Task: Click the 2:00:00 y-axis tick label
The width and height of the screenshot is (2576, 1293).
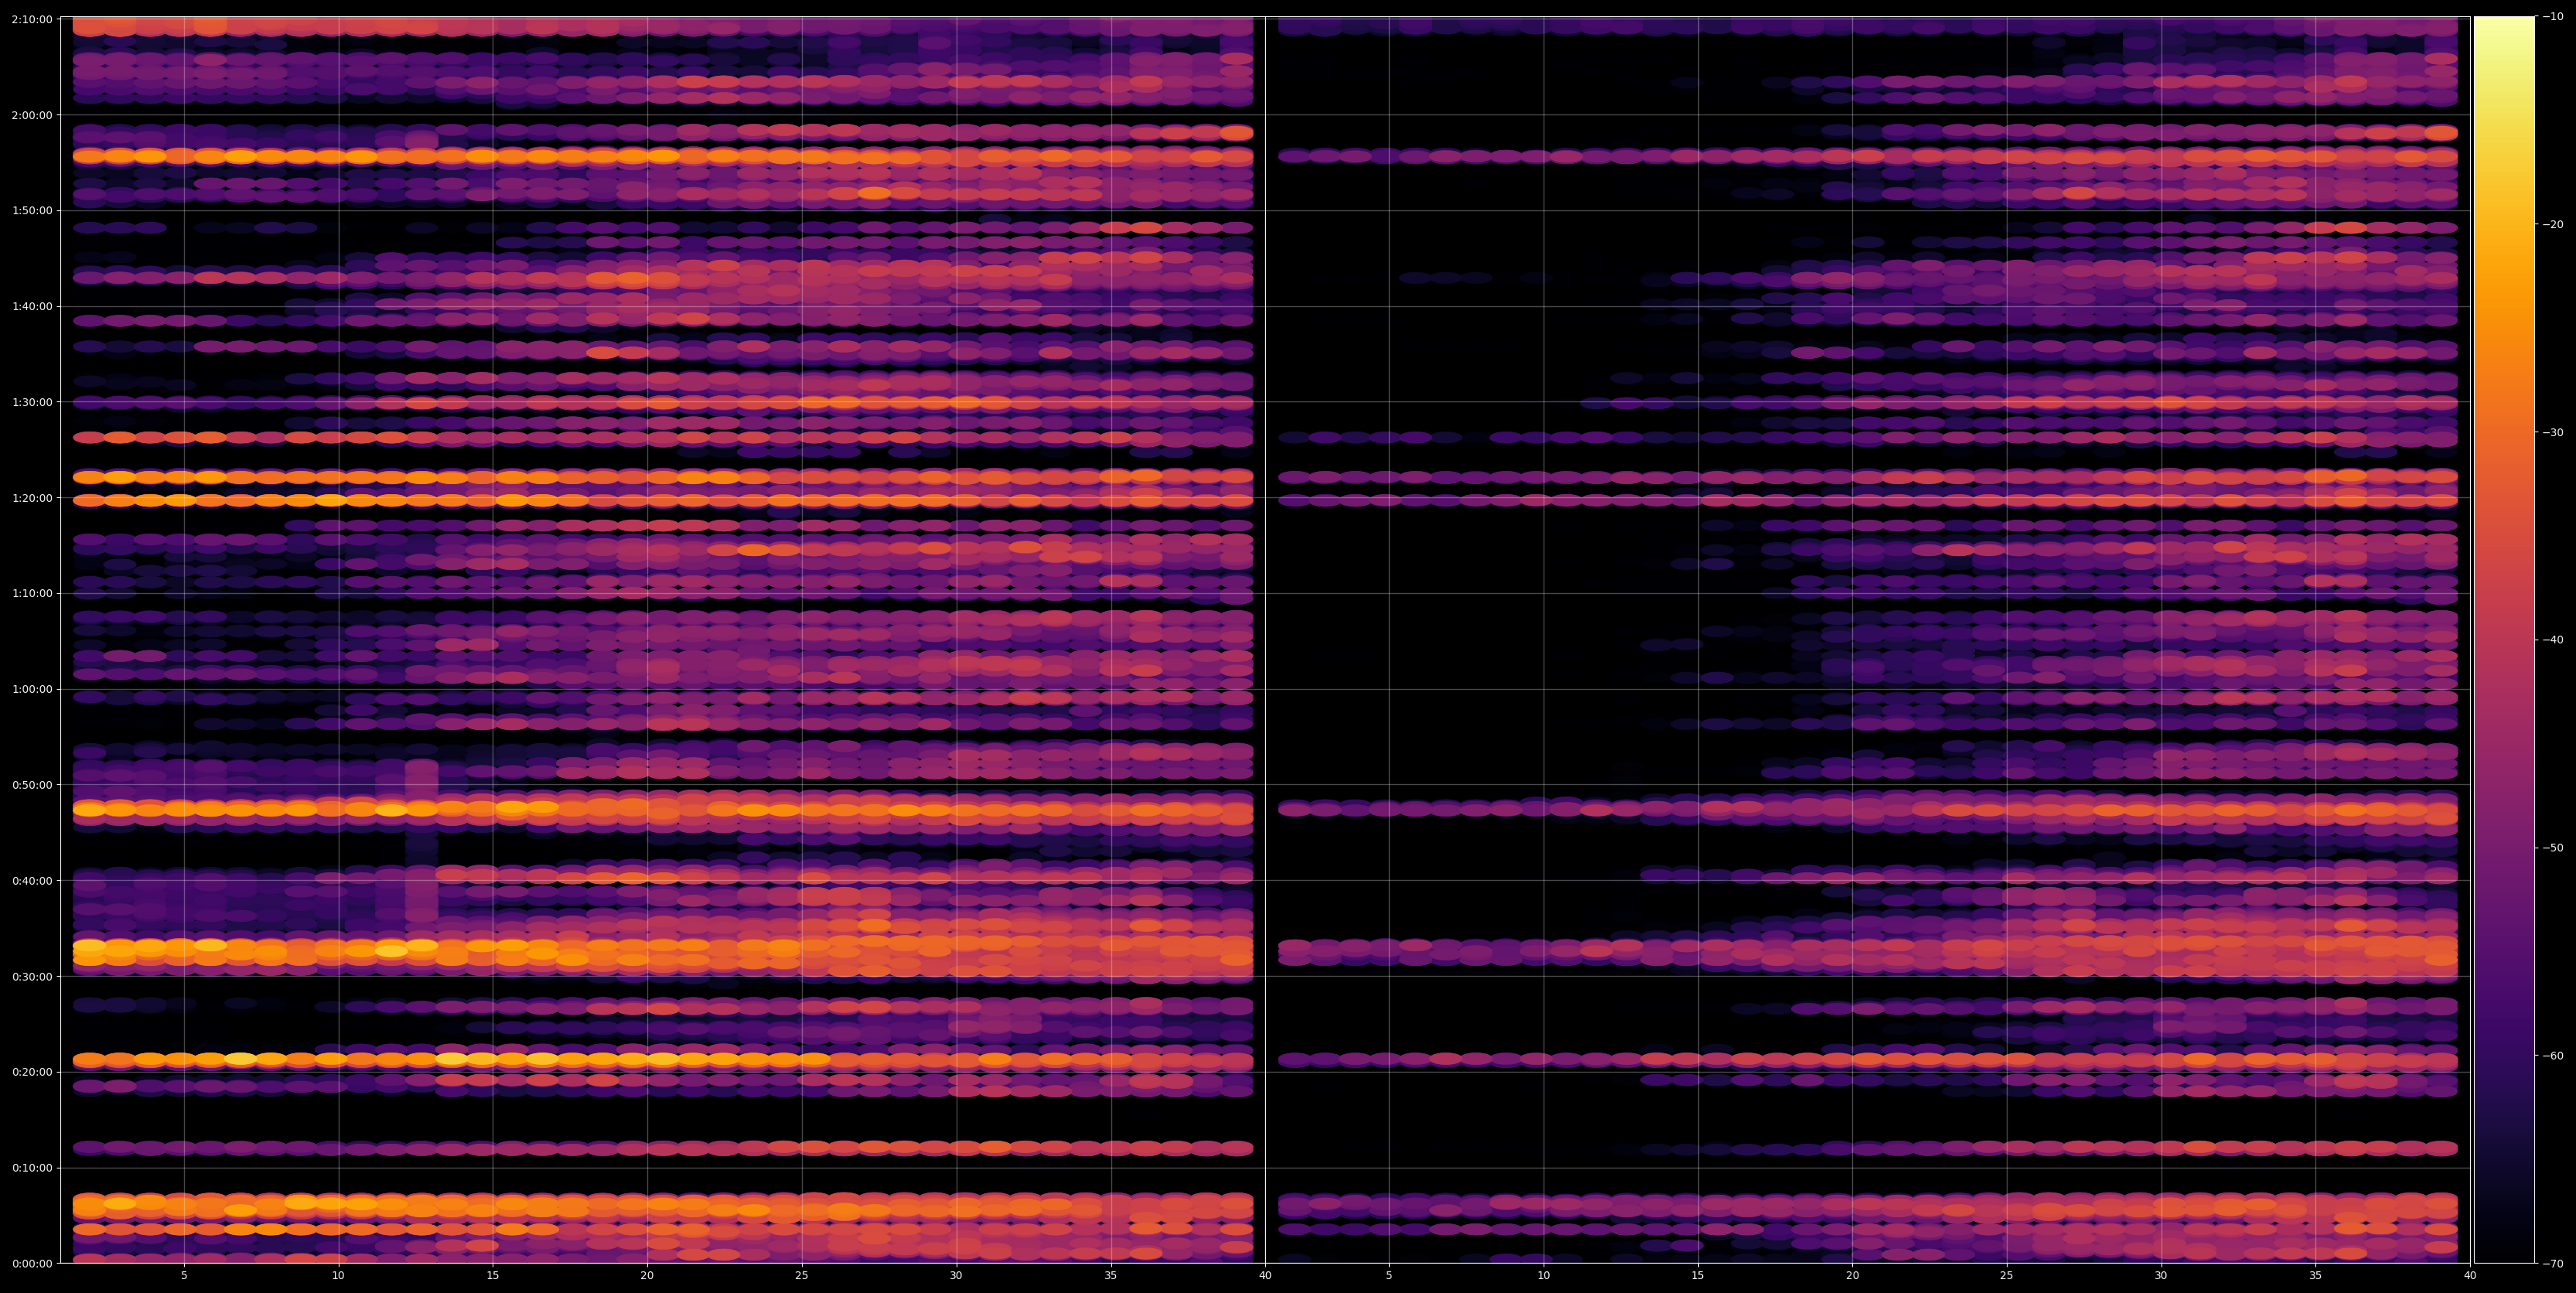Action: coord(33,115)
